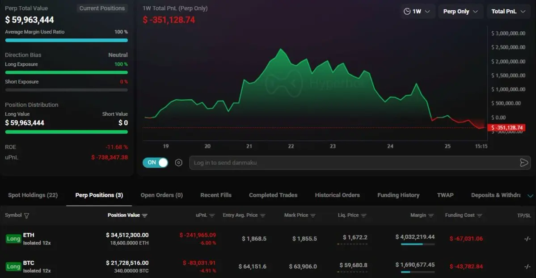Sort by Mark Price column icon
The image size is (536, 278).
click(x=313, y=215)
